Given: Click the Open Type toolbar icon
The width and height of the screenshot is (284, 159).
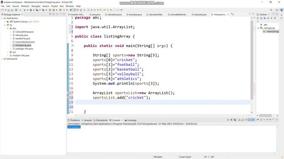Looking at the screenshot, I should pyautogui.click(x=60, y=10).
